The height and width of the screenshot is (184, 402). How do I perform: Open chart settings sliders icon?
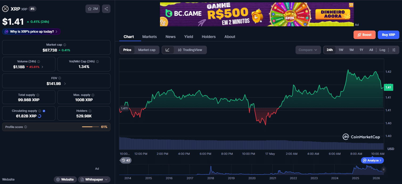(x=394, y=50)
